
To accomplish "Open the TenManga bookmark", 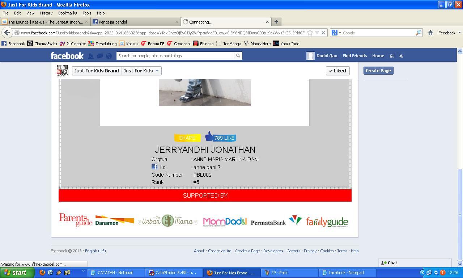I will tap(229, 43).
